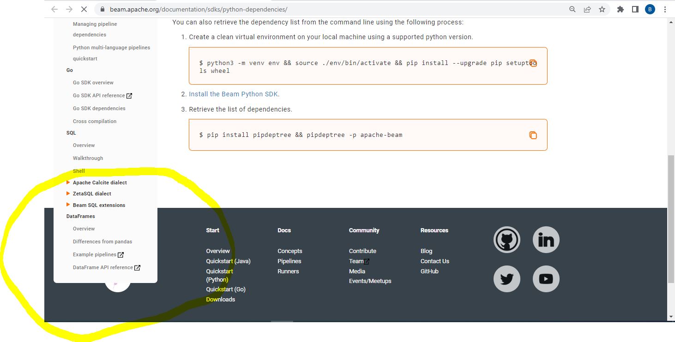Open the browser side panel icon
This screenshot has height=342, width=675.
click(x=635, y=9)
